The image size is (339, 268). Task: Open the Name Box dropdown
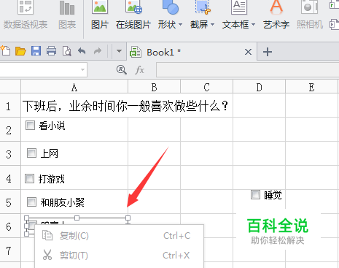(x=82, y=70)
